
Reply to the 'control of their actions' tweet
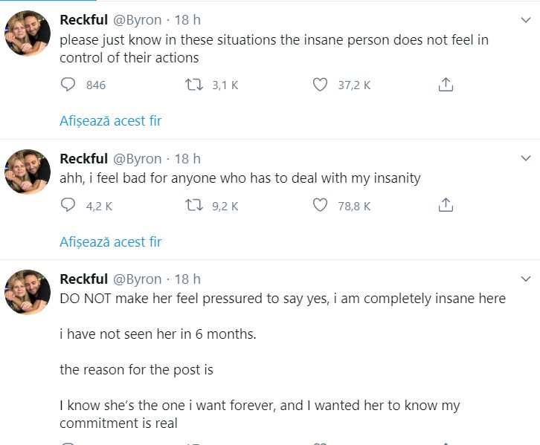coord(68,85)
